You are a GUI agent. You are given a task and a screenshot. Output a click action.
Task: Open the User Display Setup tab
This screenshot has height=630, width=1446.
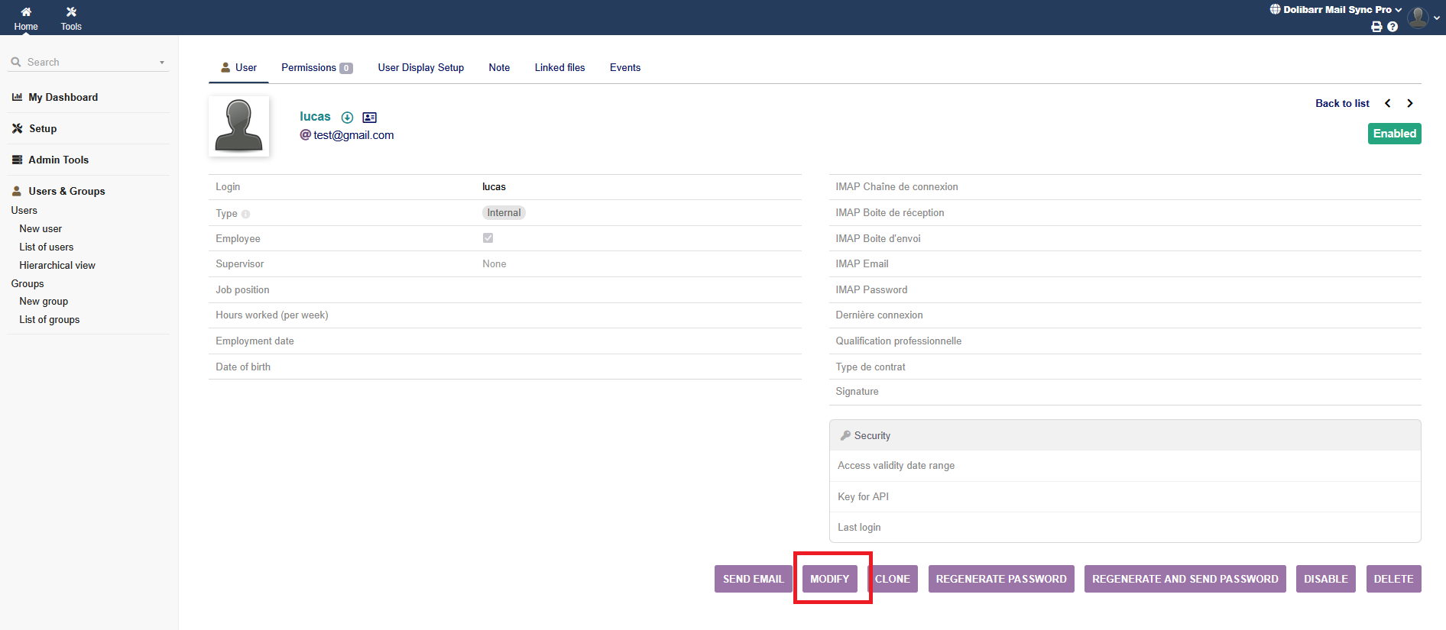tap(420, 68)
